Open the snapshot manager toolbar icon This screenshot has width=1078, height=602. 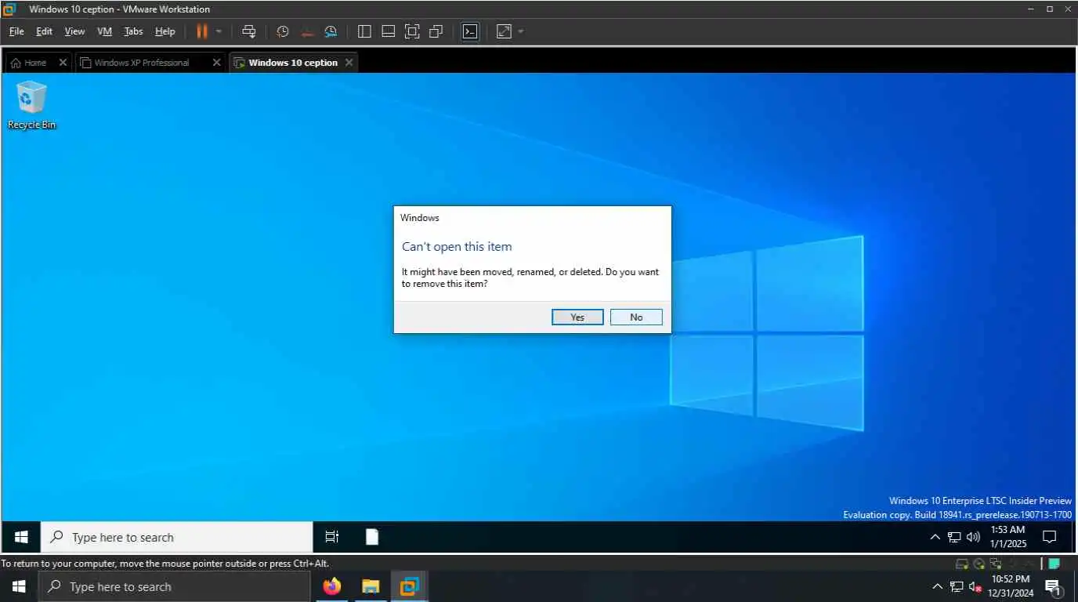pos(331,31)
